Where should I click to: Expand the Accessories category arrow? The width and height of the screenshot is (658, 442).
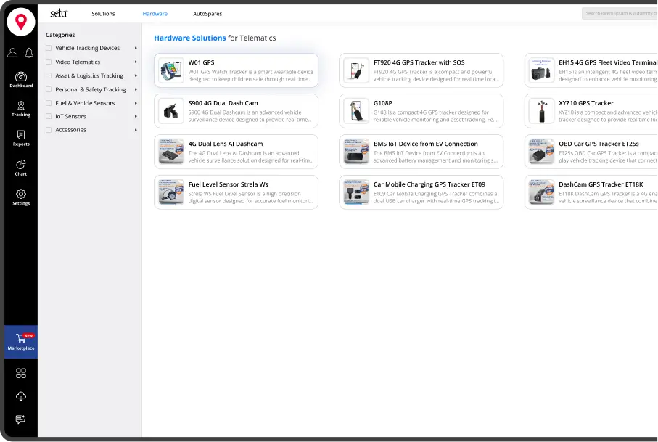136,130
